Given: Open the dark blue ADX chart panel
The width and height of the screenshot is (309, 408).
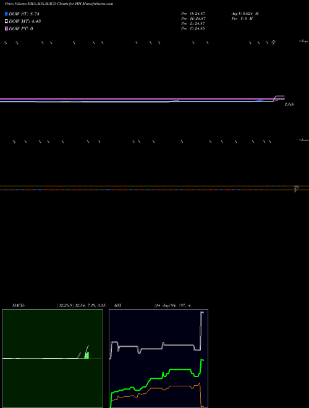Looking at the screenshot, I should 158,359.
